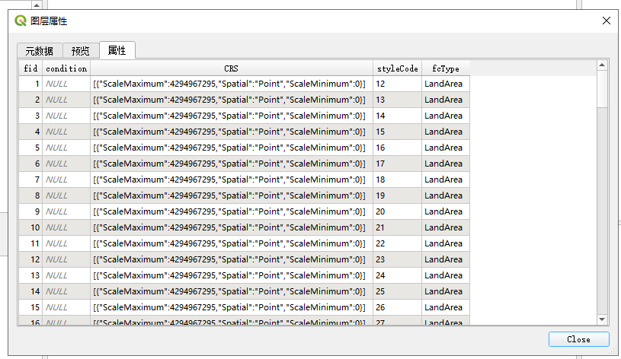The width and height of the screenshot is (621, 359).
Task: Click the NULL condition cell in row 8
Action: (x=66, y=195)
